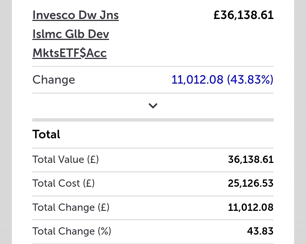Open the Invesco Dw Jns Islmc fund link
306x244 pixels.
[x=76, y=34]
